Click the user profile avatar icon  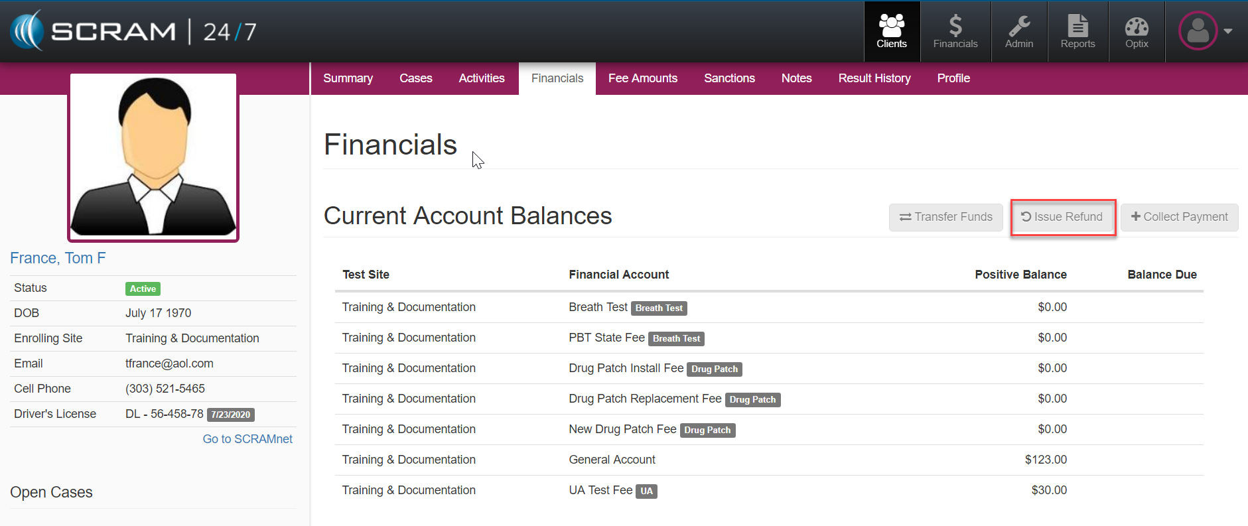pos(1197,31)
